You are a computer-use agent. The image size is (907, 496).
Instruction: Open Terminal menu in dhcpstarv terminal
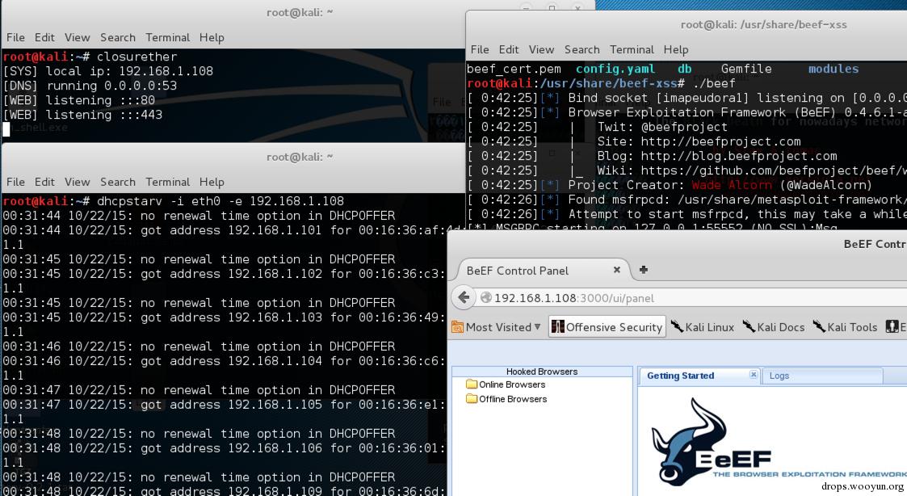[x=168, y=183]
